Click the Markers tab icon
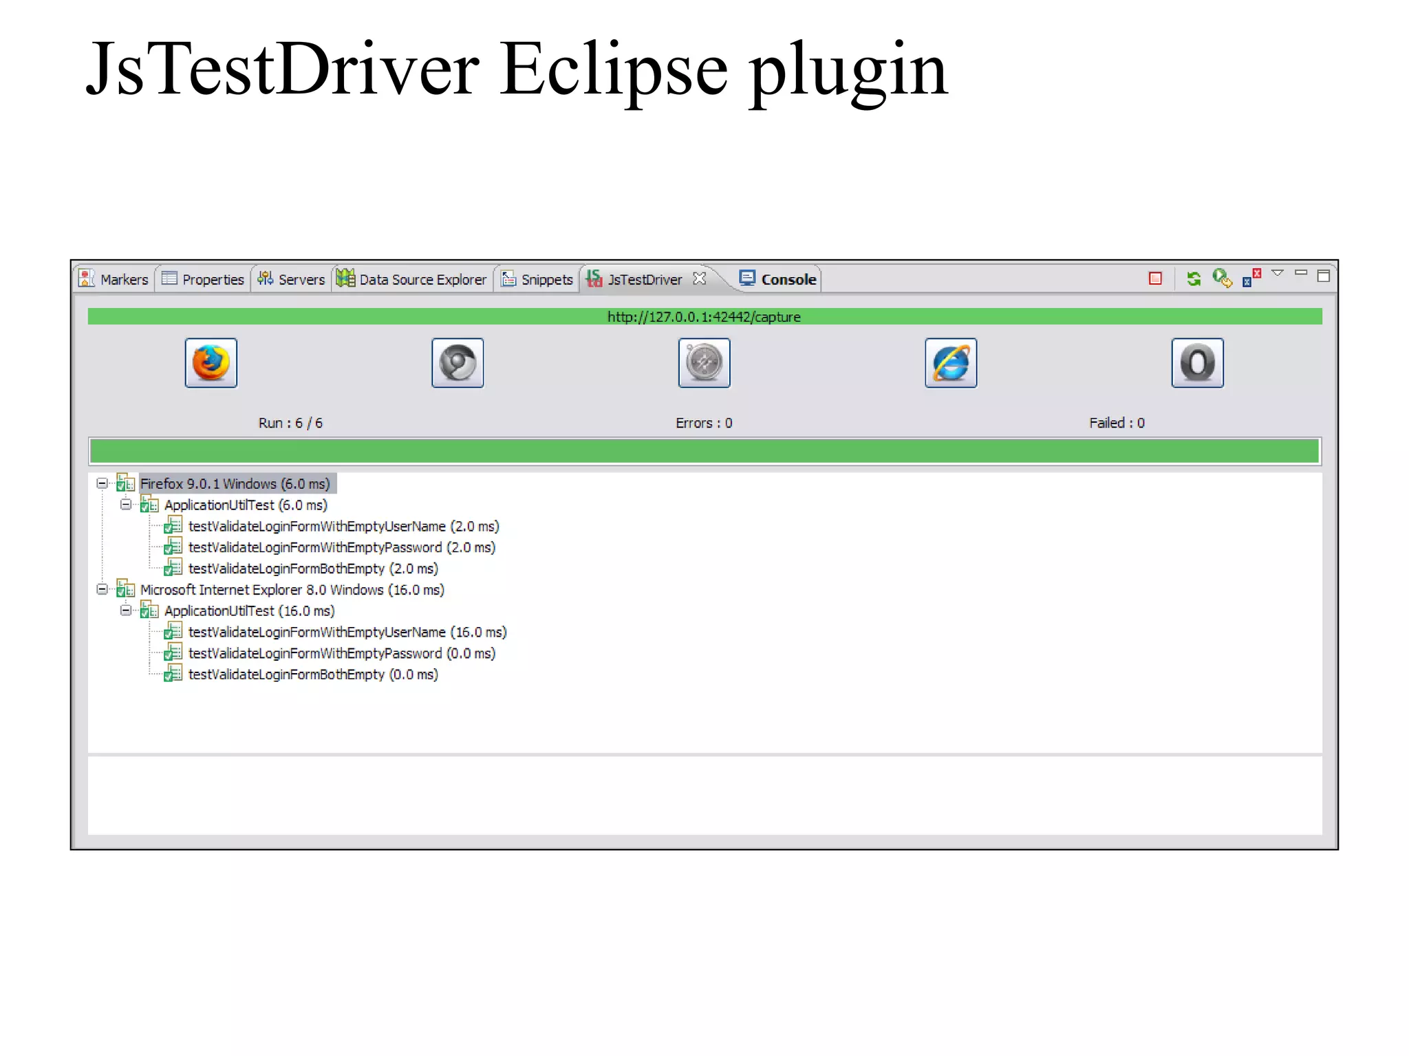 pos(87,278)
